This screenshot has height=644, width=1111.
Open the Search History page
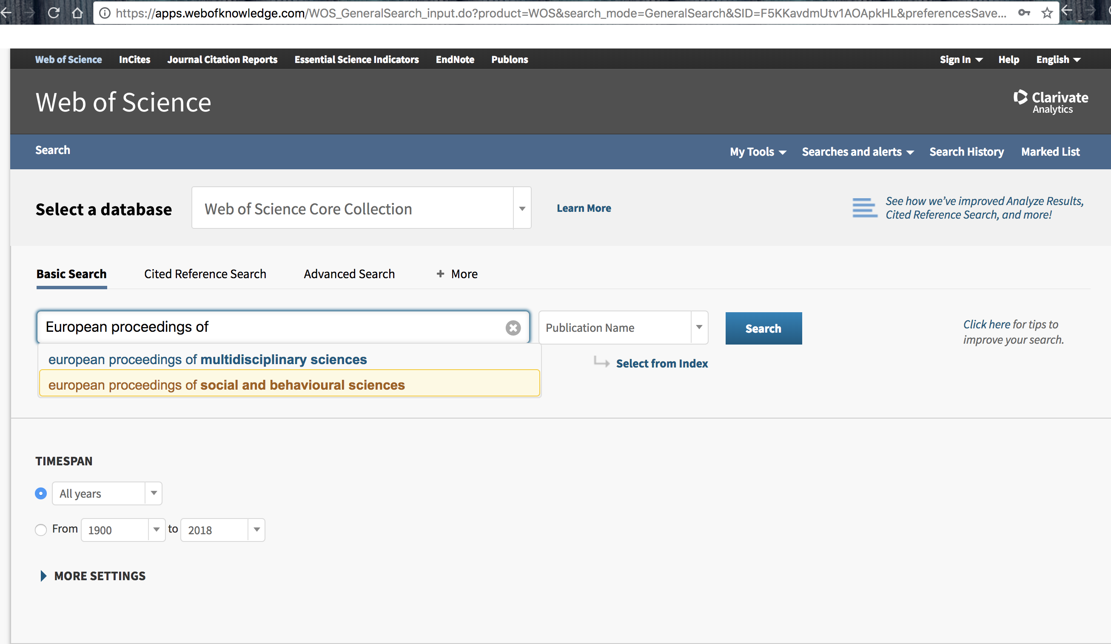pyautogui.click(x=966, y=151)
